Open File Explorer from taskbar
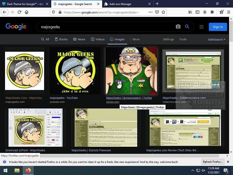The height and width of the screenshot is (175, 233). (x=17, y=170)
